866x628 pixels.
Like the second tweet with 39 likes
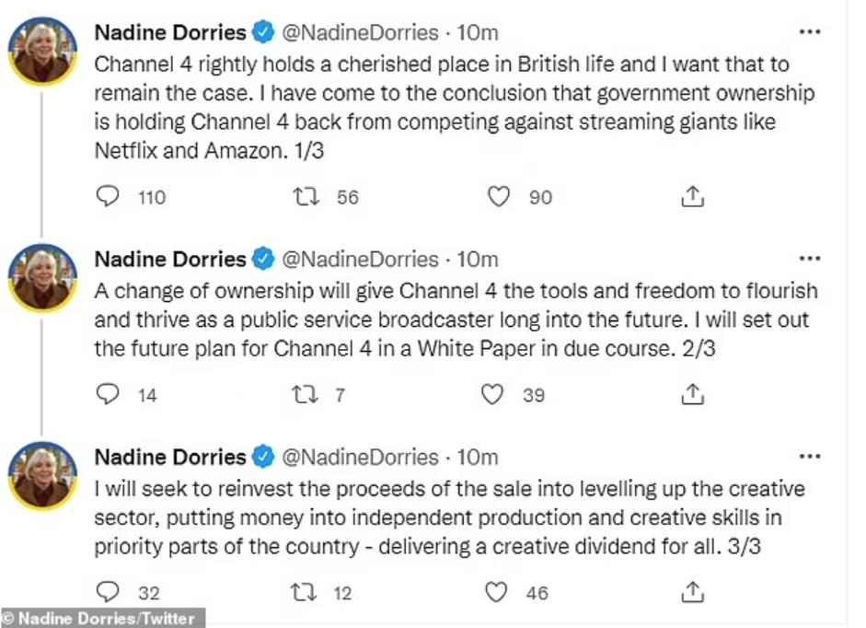[x=492, y=394]
